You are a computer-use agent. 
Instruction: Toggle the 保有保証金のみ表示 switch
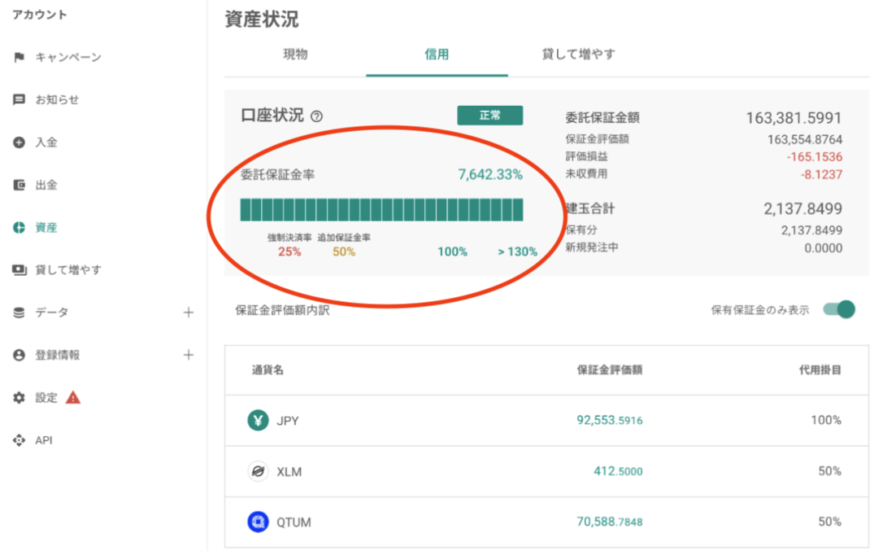pos(839,309)
